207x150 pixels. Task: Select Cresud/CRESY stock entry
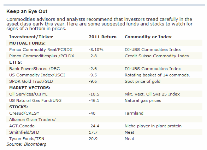tap(24, 113)
